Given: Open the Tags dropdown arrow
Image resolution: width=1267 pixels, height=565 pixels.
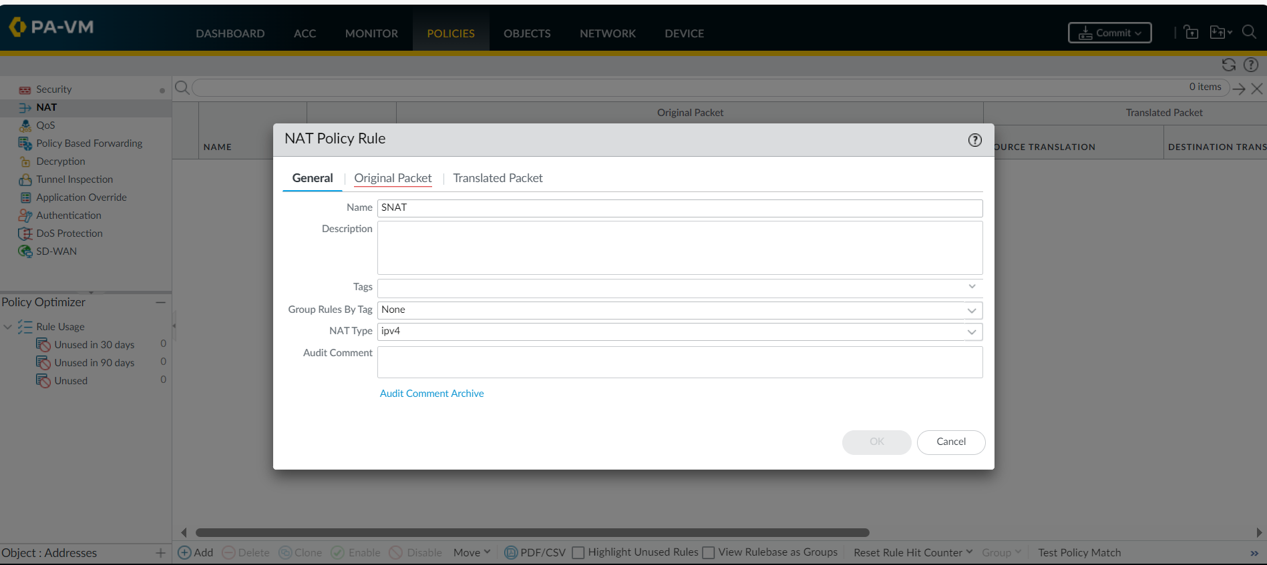Looking at the screenshot, I should click(972, 287).
